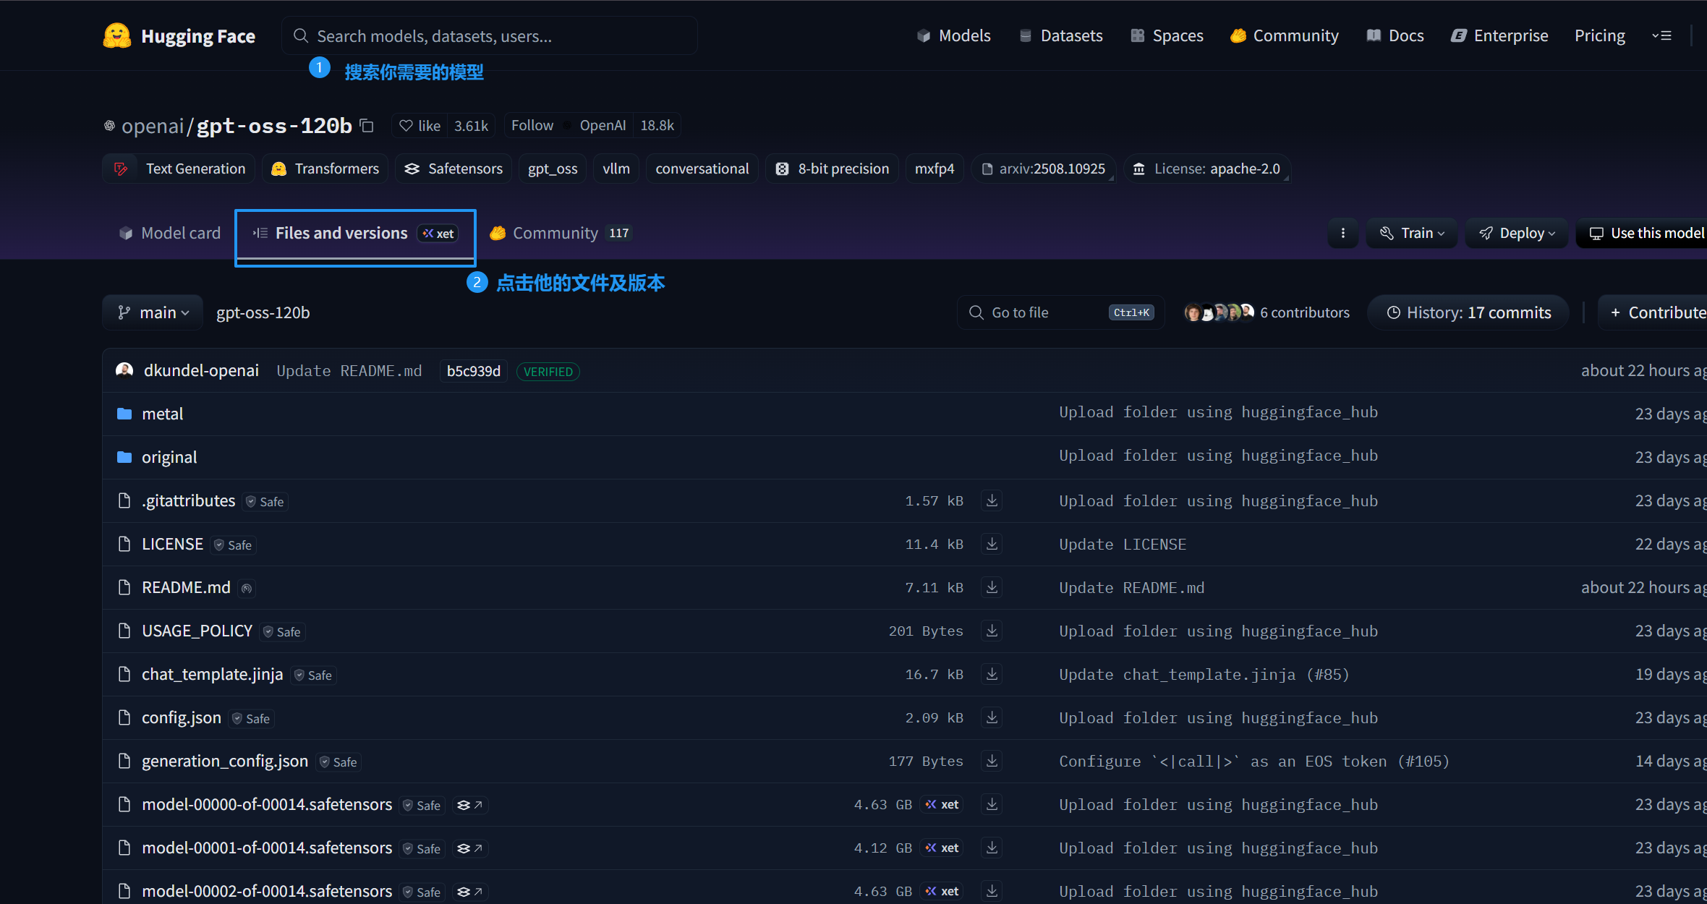The image size is (1707, 904).
Task: Open the metal folder
Action: (163, 414)
